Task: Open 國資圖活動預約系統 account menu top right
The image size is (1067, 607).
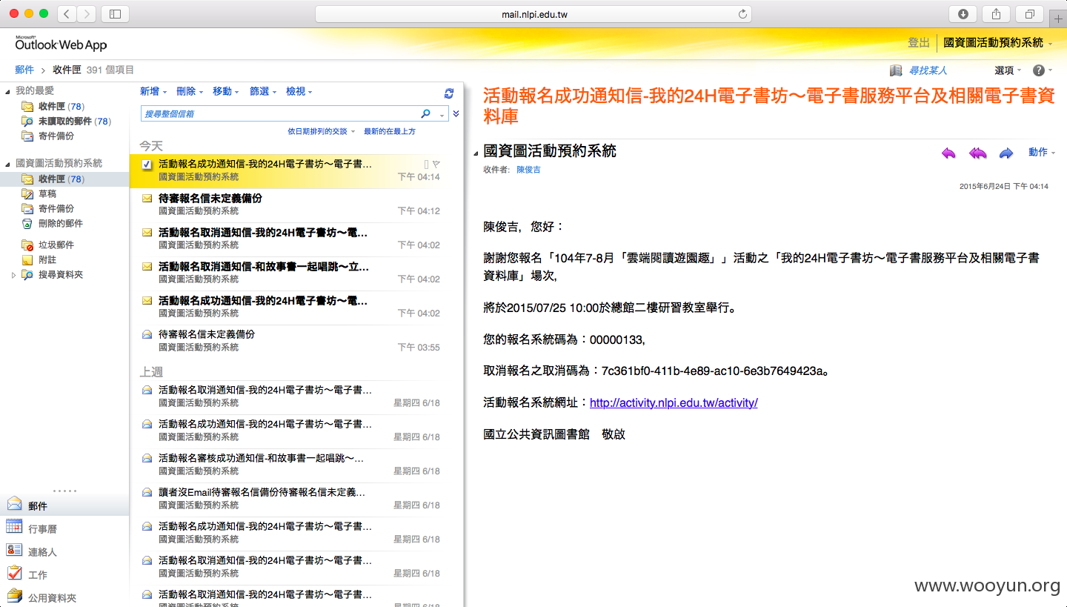Action: (x=998, y=43)
